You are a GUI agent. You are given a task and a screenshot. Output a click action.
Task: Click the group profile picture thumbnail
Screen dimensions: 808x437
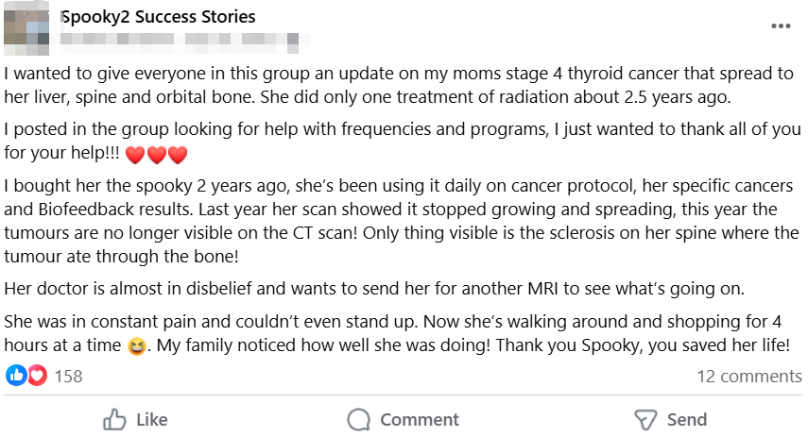coord(27,29)
